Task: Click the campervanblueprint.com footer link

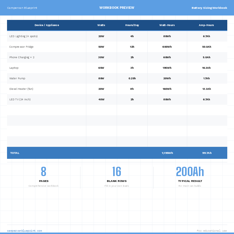Action: tap(24, 231)
